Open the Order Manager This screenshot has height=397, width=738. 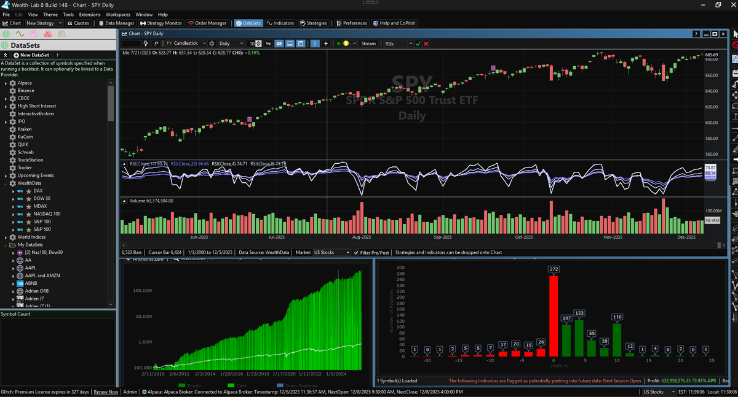pos(208,23)
